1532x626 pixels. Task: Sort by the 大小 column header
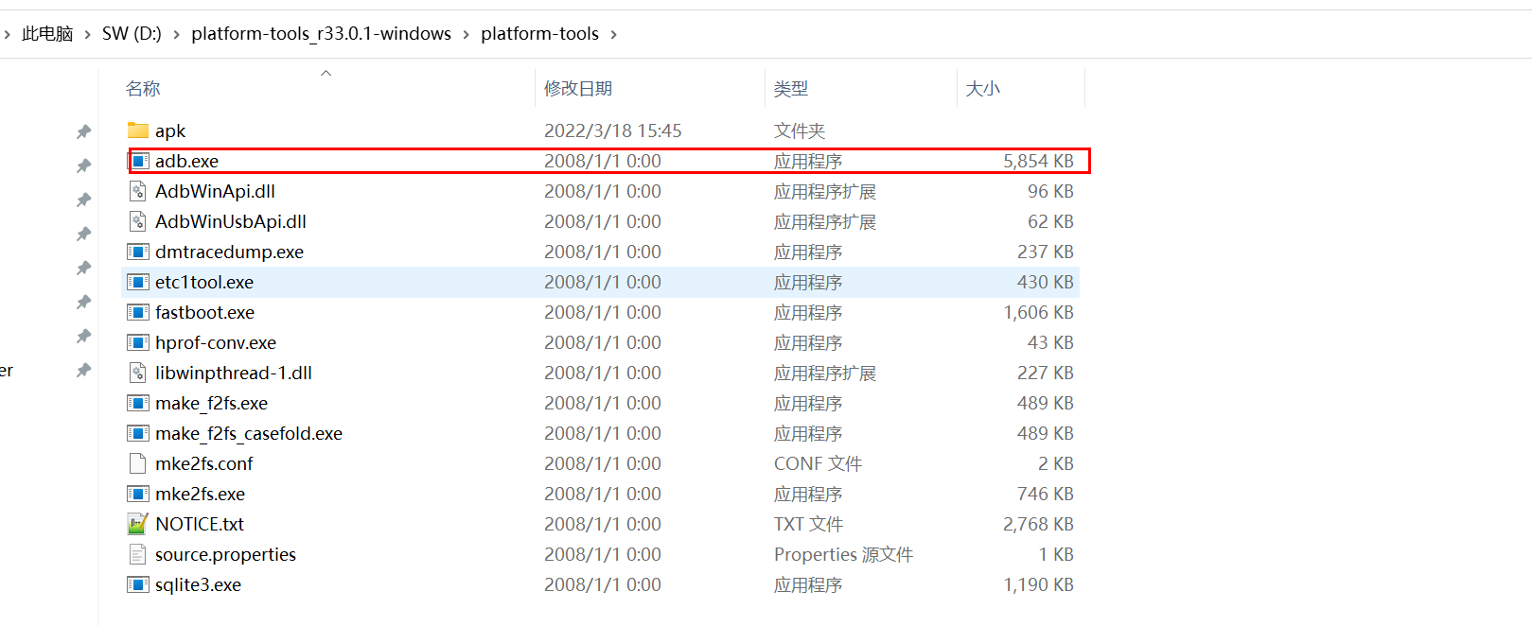pos(983,88)
